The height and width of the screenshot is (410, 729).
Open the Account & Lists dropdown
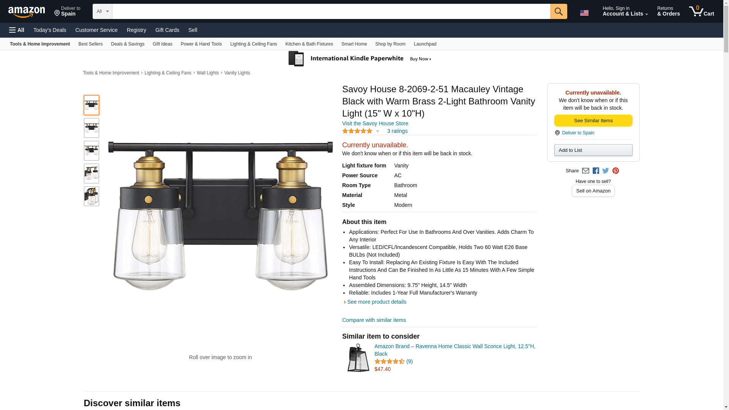coord(625,11)
